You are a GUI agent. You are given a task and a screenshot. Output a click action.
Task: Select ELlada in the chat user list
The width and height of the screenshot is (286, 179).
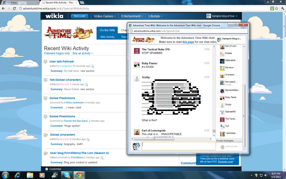click(x=228, y=53)
